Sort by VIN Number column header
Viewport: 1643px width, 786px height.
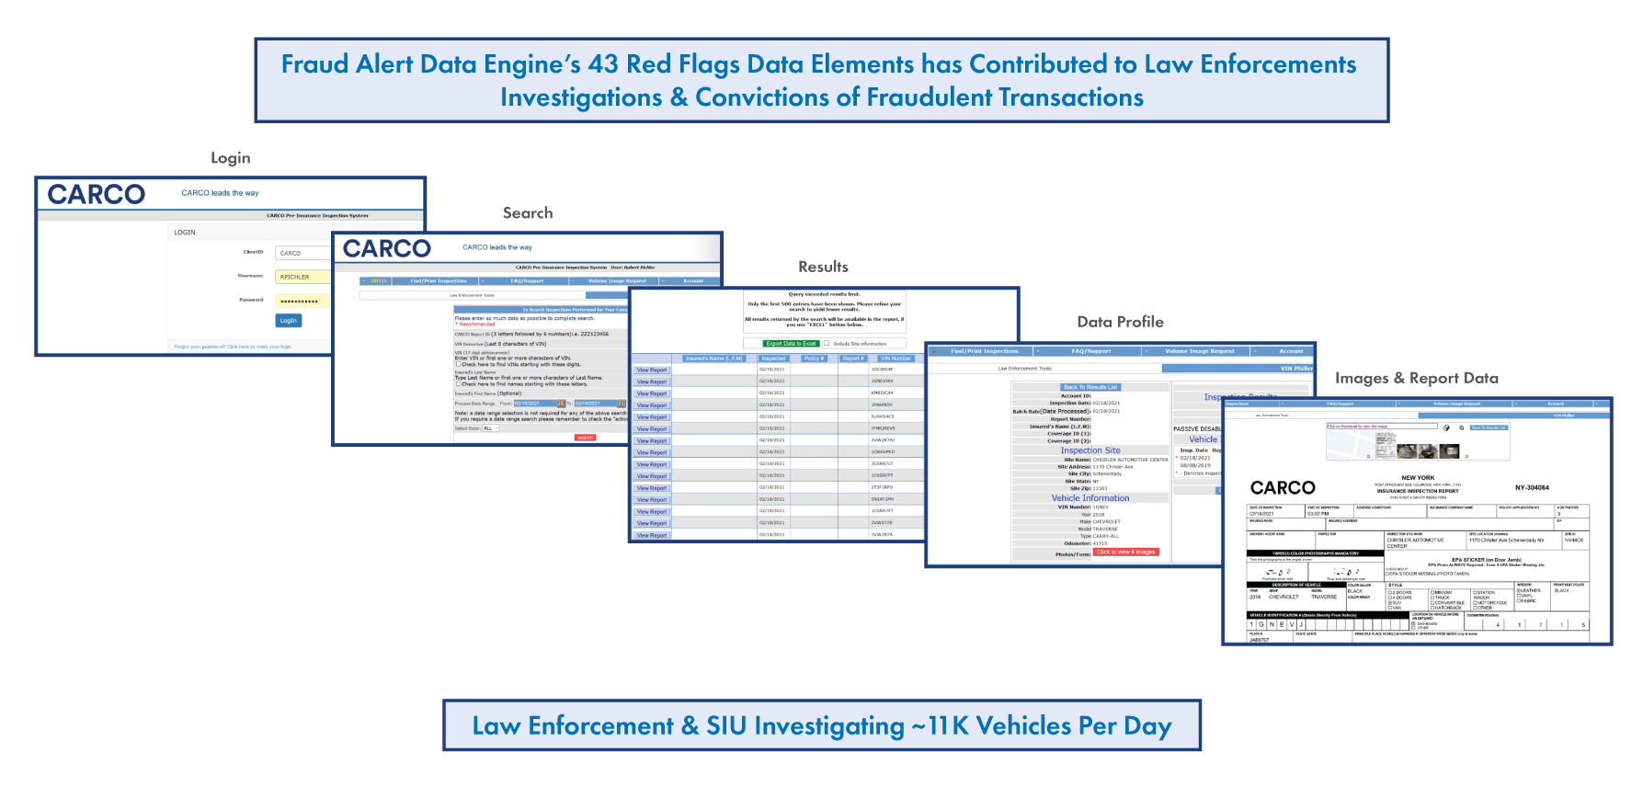point(895,359)
